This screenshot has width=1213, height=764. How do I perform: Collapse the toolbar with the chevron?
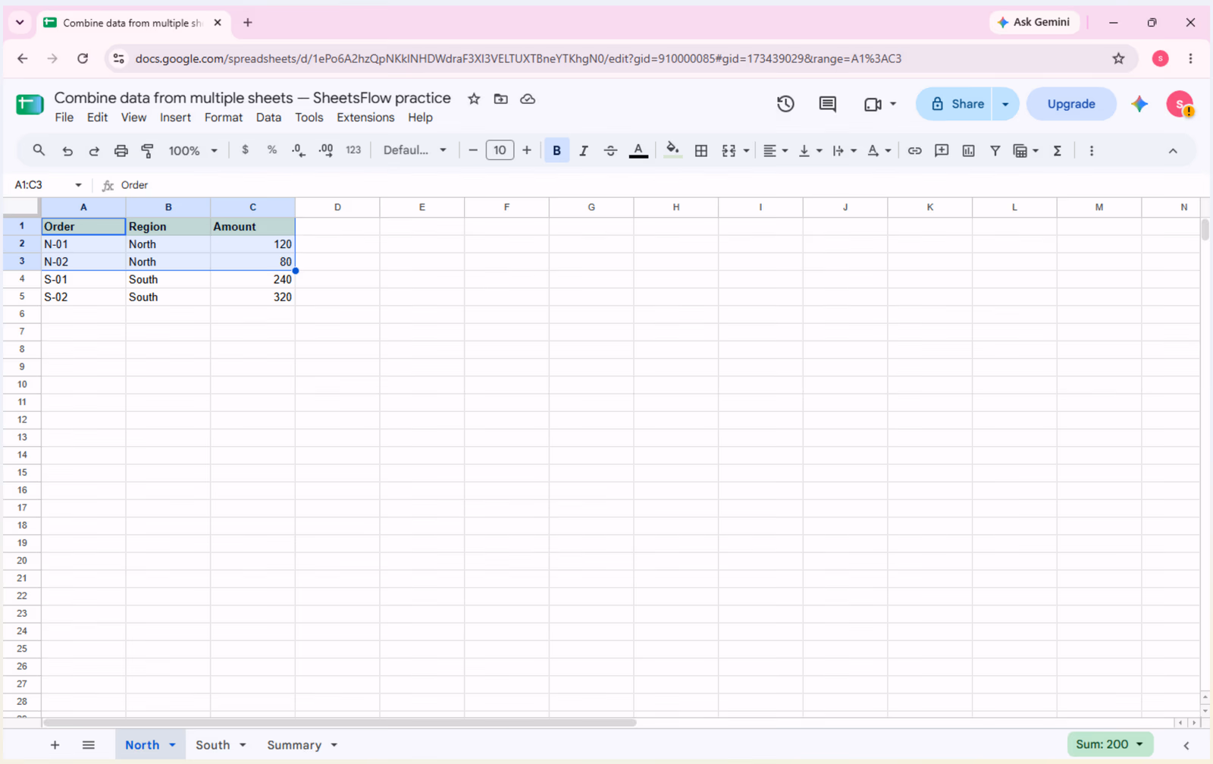pos(1173,150)
